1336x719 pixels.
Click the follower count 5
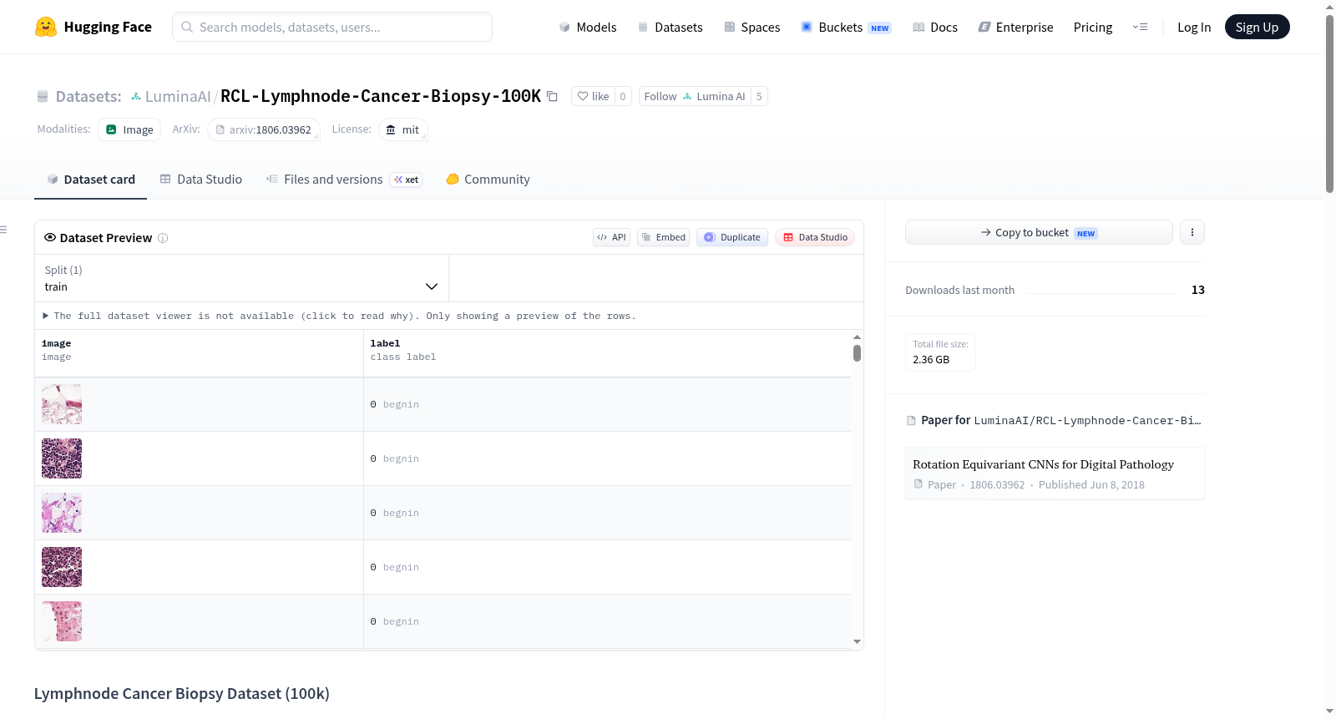tap(759, 96)
